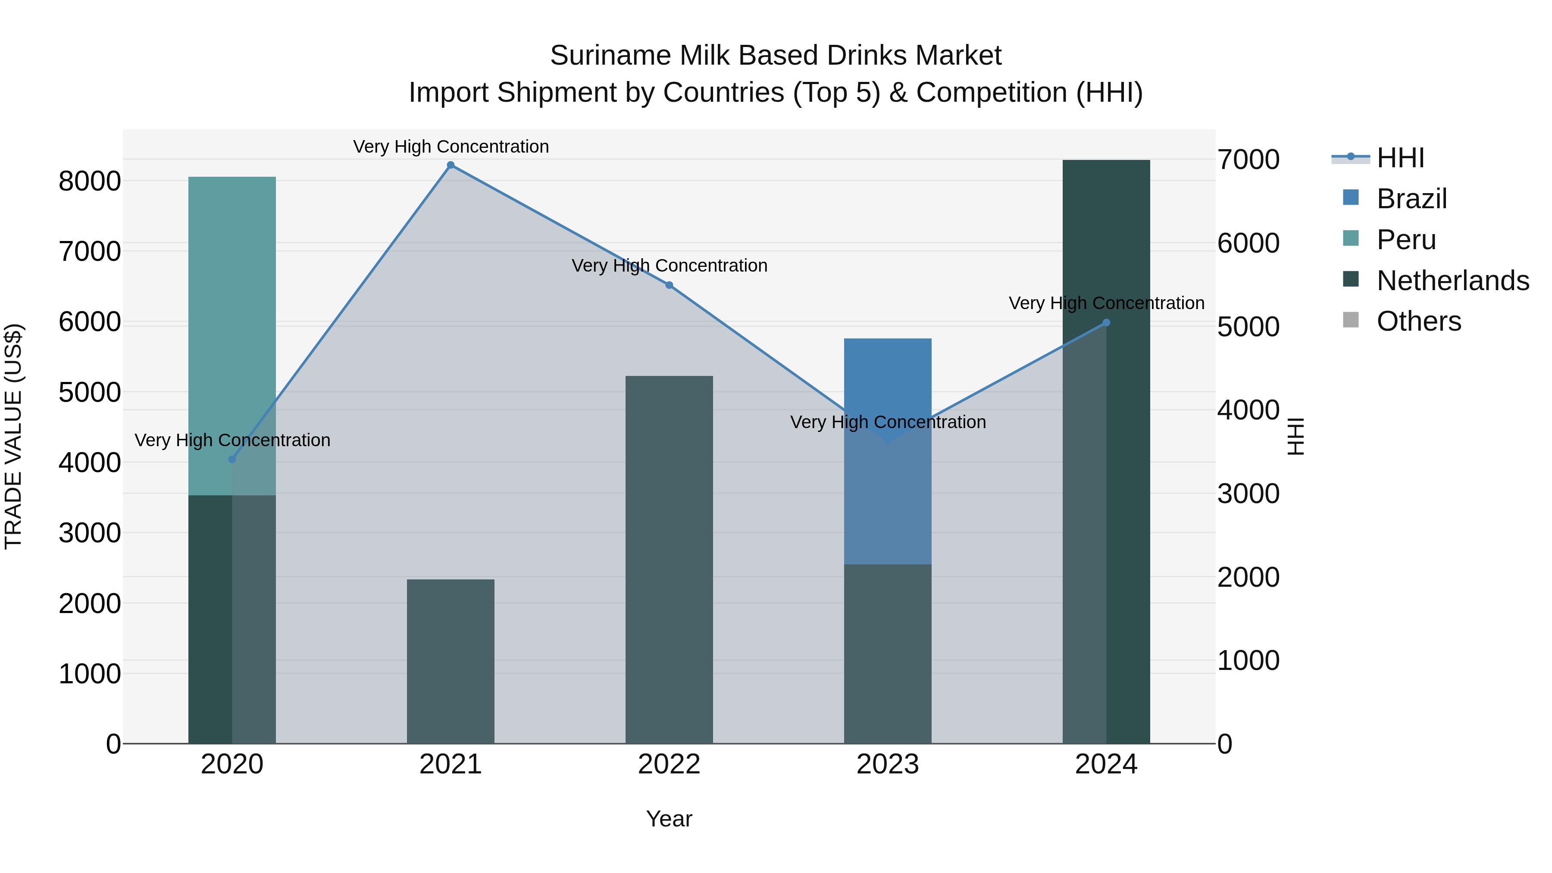Click the HHI line marker legend icon
This screenshot has height=873, width=1552.
1351,157
